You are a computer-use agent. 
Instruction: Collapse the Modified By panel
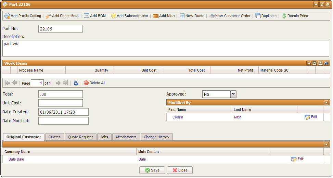[326, 102]
